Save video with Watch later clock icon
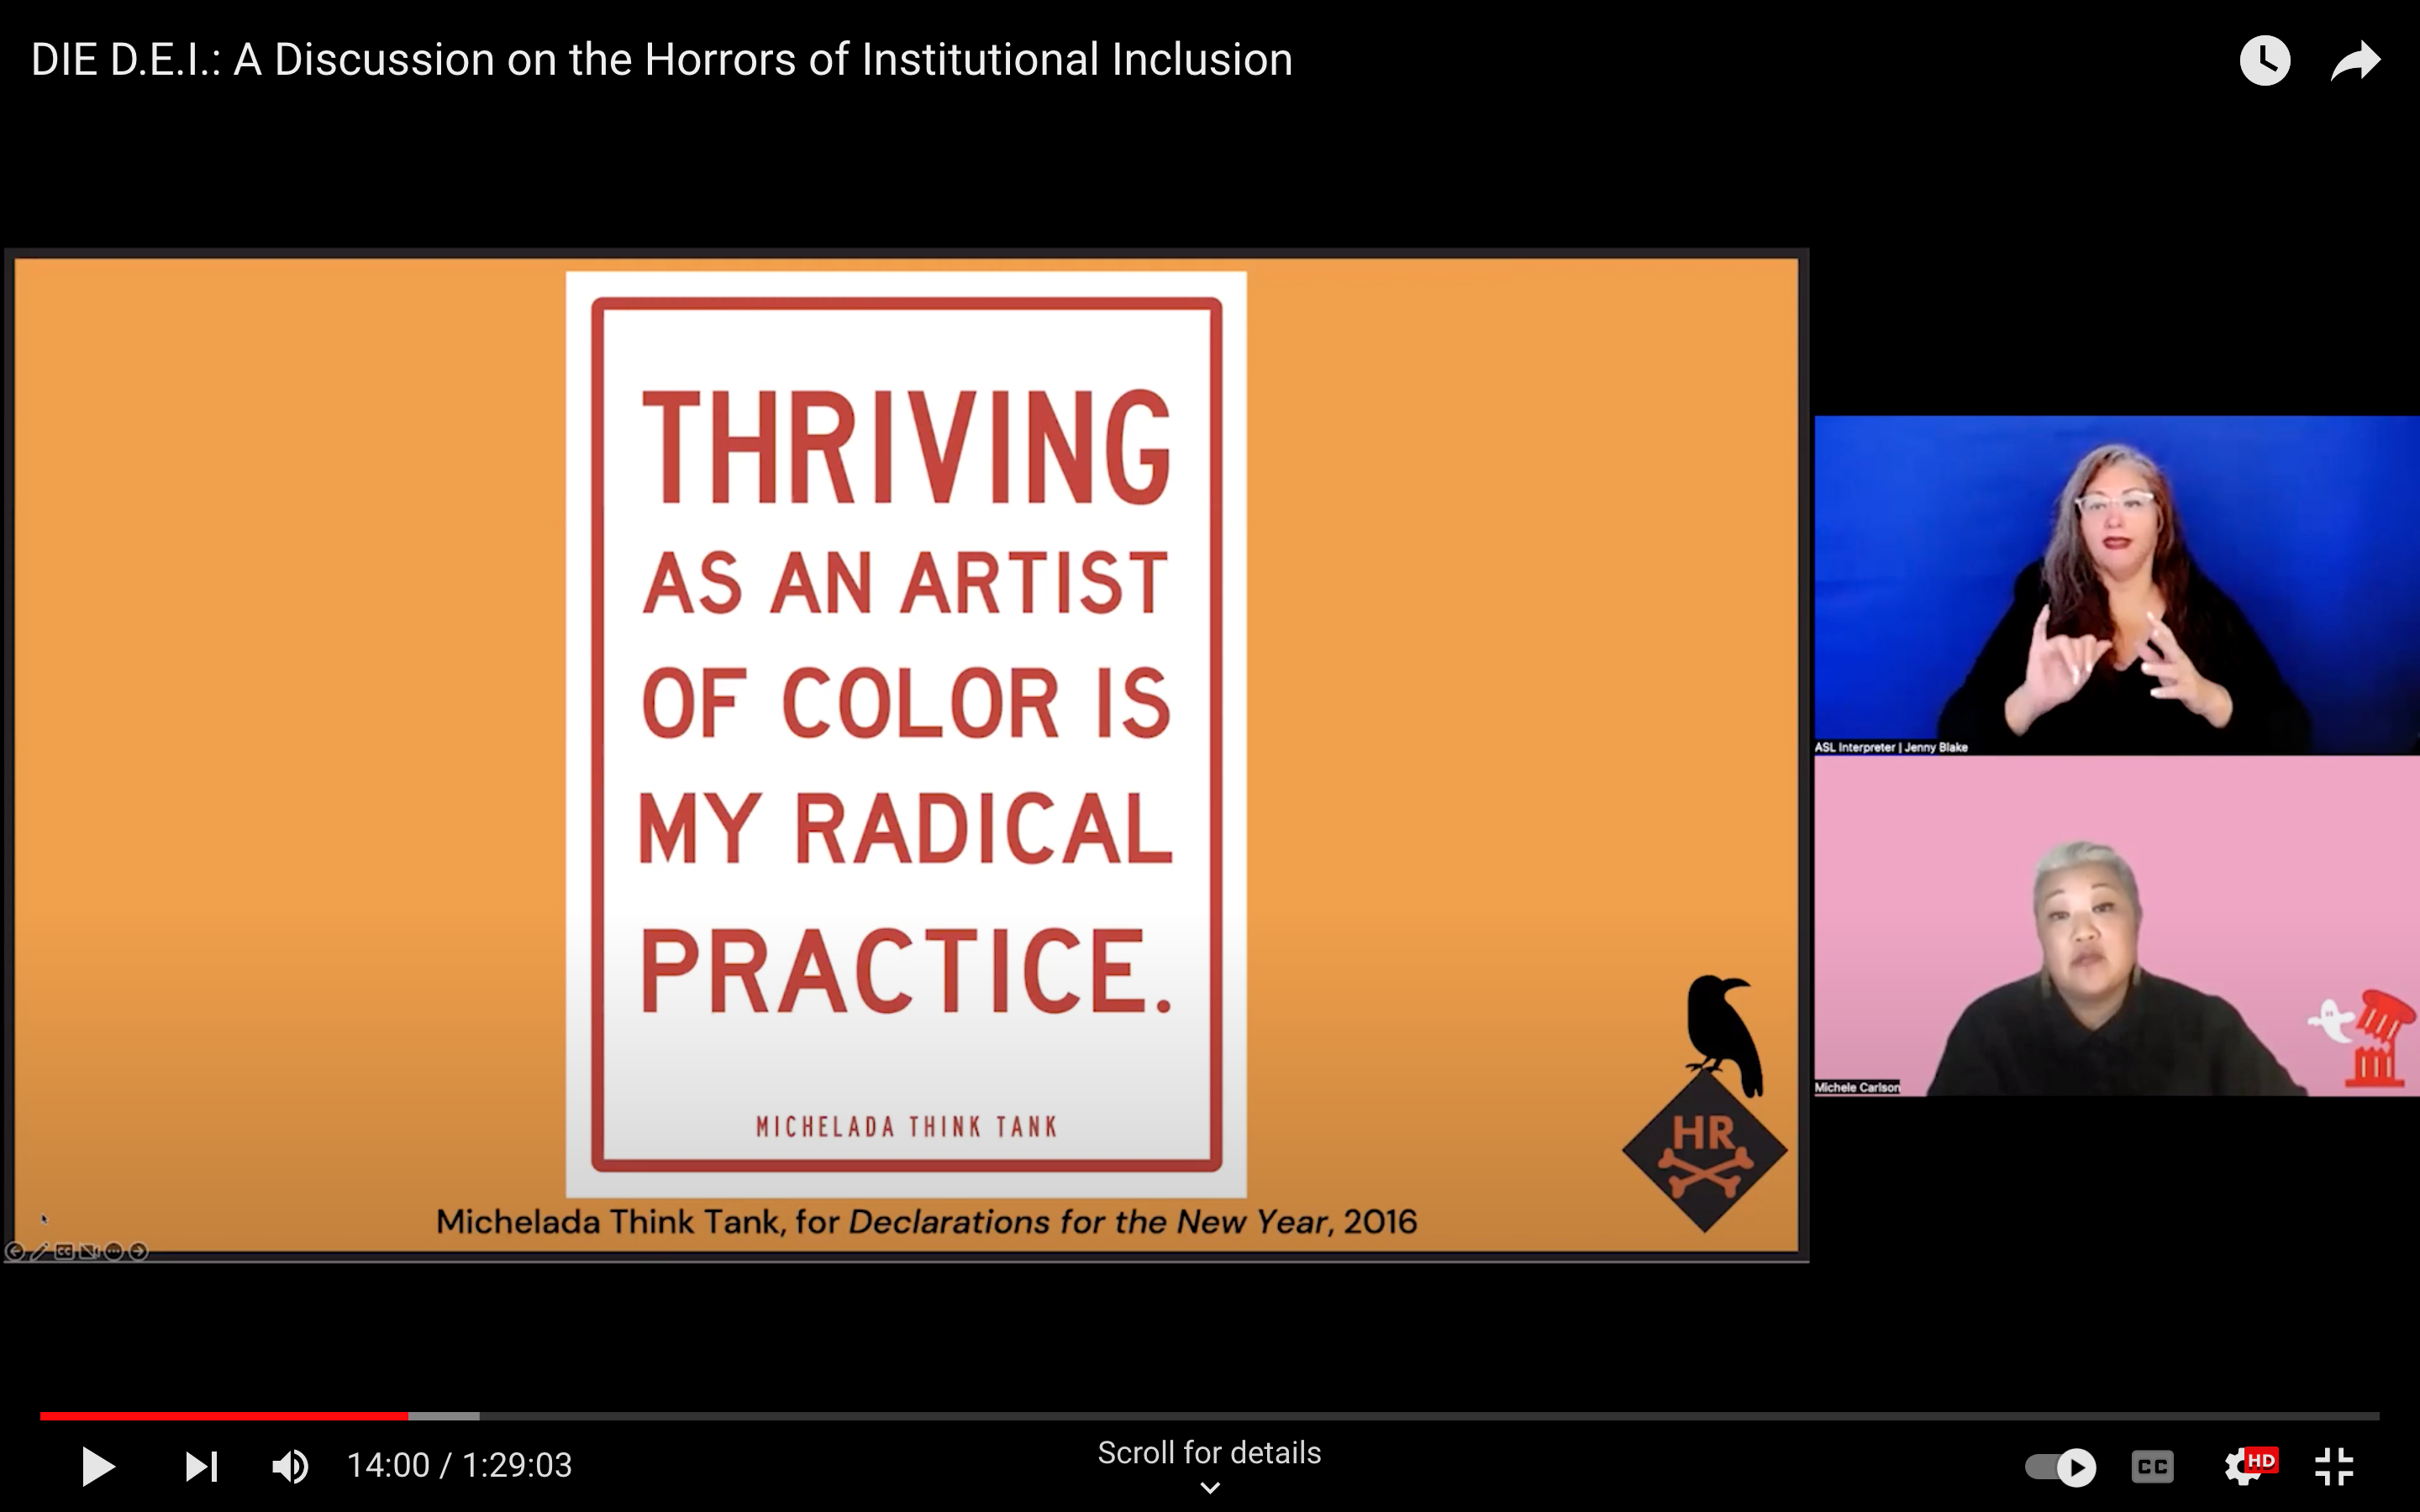The height and width of the screenshot is (1512, 2420). click(x=2264, y=61)
